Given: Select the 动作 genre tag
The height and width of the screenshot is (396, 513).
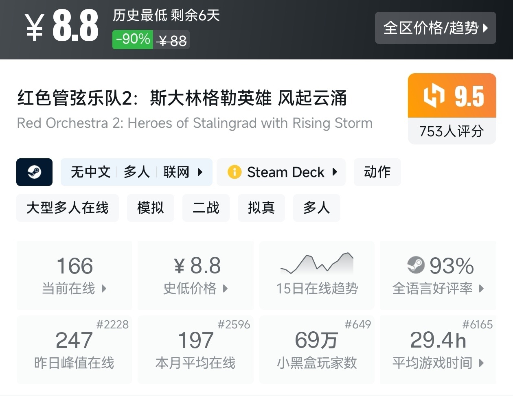Looking at the screenshot, I should click(377, 172).
